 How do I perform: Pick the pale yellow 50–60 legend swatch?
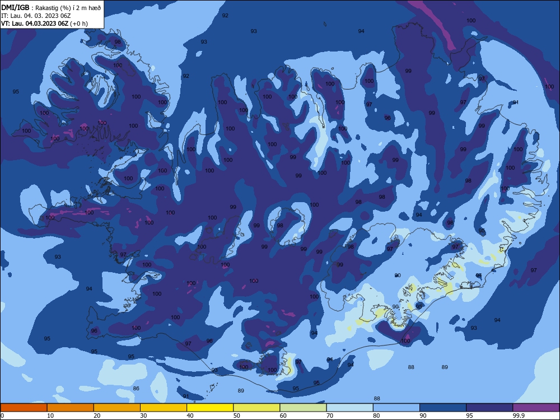[x=256, y=408]
